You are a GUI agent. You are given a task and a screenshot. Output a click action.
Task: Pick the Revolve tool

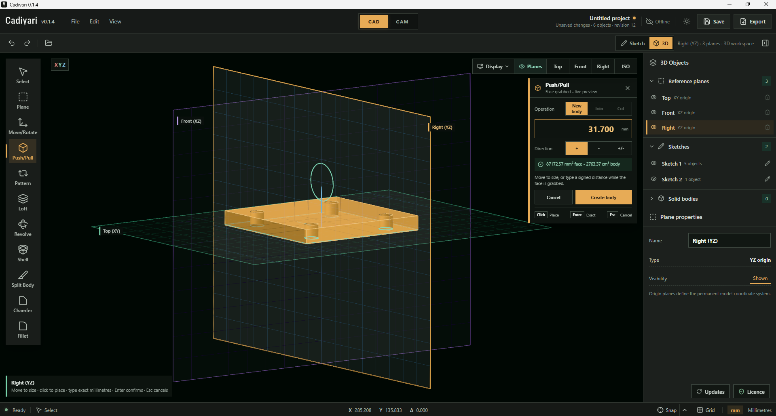(23, 228)
